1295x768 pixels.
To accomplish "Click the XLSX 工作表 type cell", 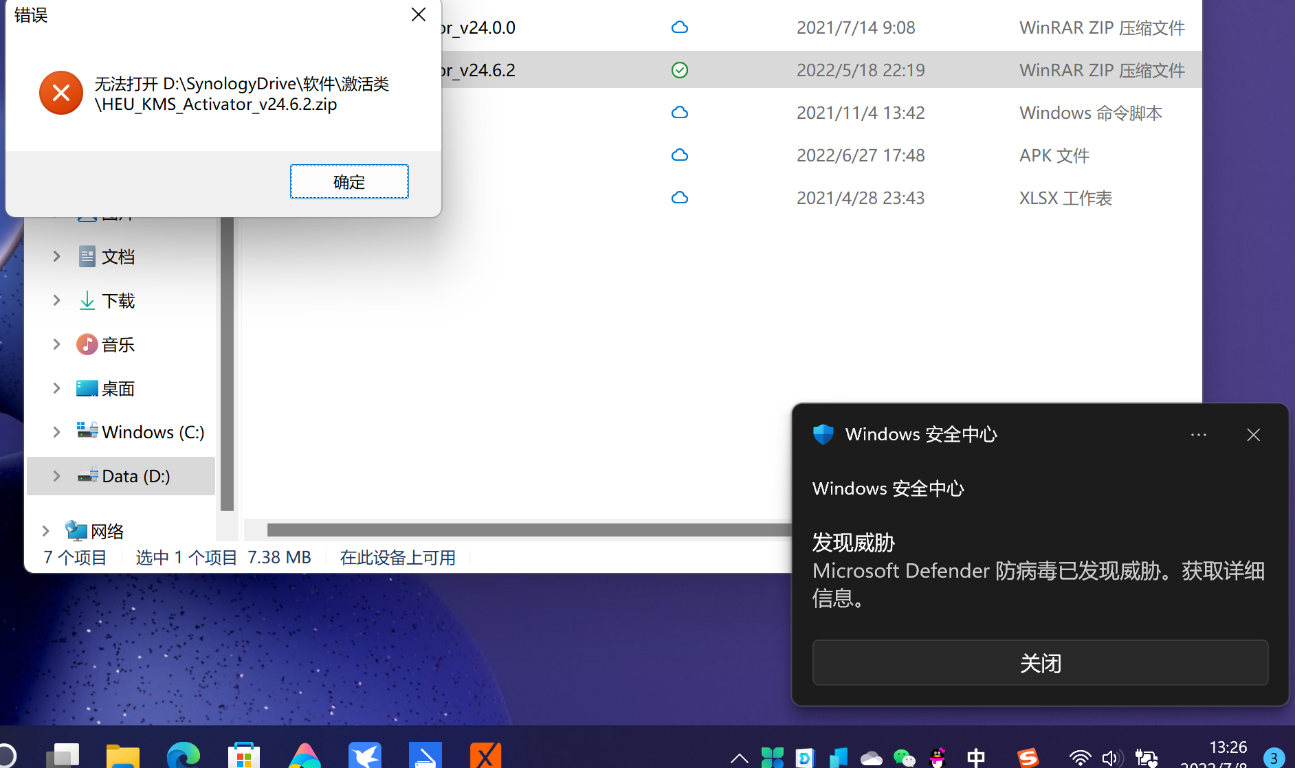I will 1065,198.
